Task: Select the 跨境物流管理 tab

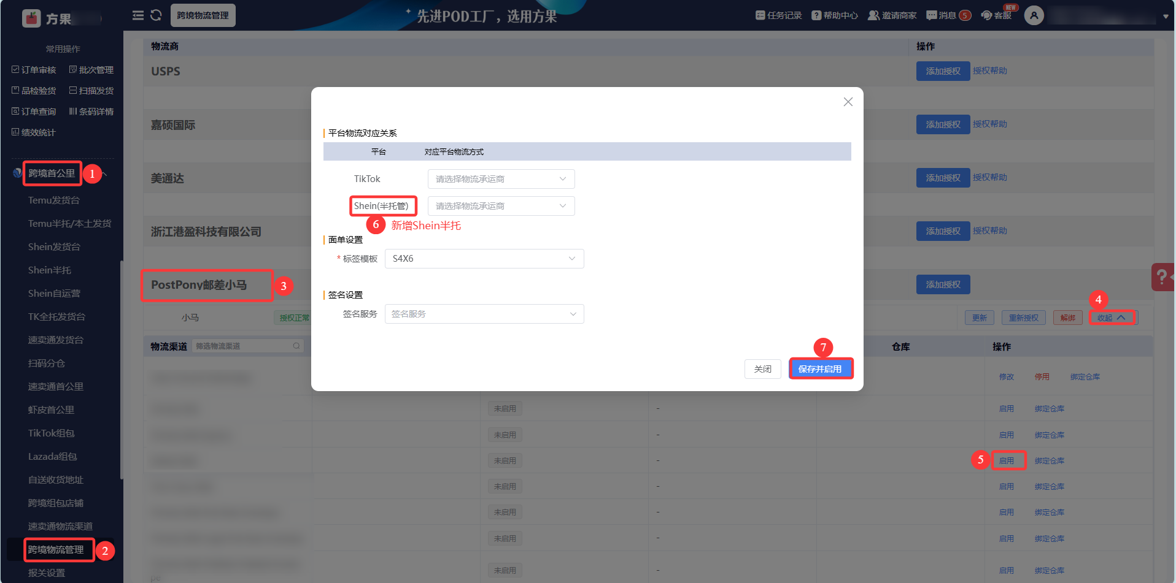Action: 203,15
